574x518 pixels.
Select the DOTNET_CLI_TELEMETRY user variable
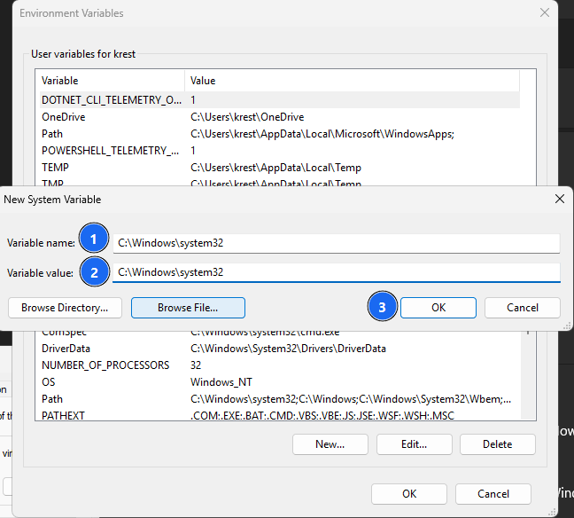click(111, 100)
